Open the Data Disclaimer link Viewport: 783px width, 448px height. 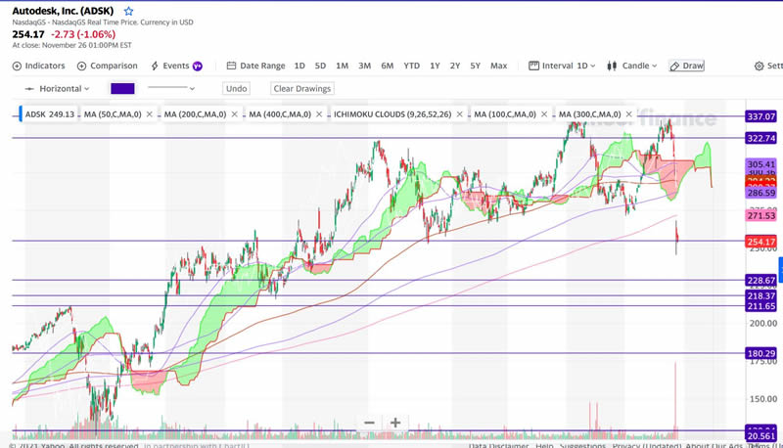[x=498, y=445]
